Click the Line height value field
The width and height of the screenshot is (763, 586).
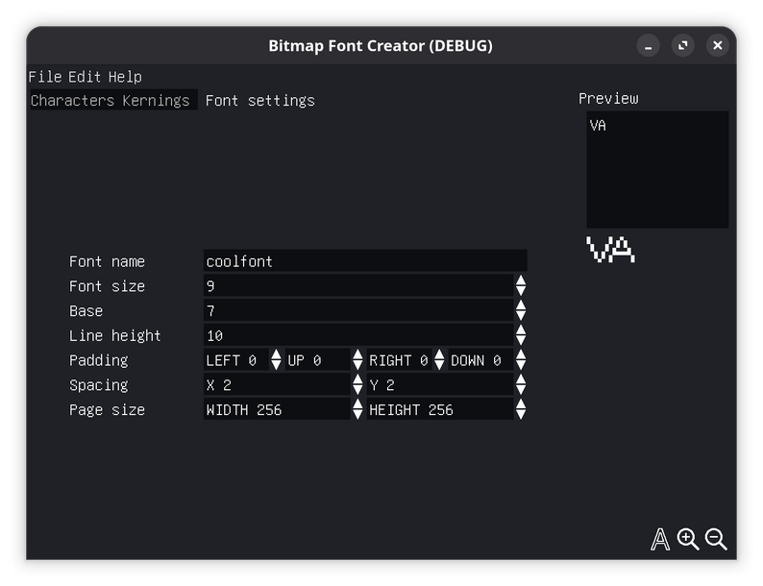358,335
